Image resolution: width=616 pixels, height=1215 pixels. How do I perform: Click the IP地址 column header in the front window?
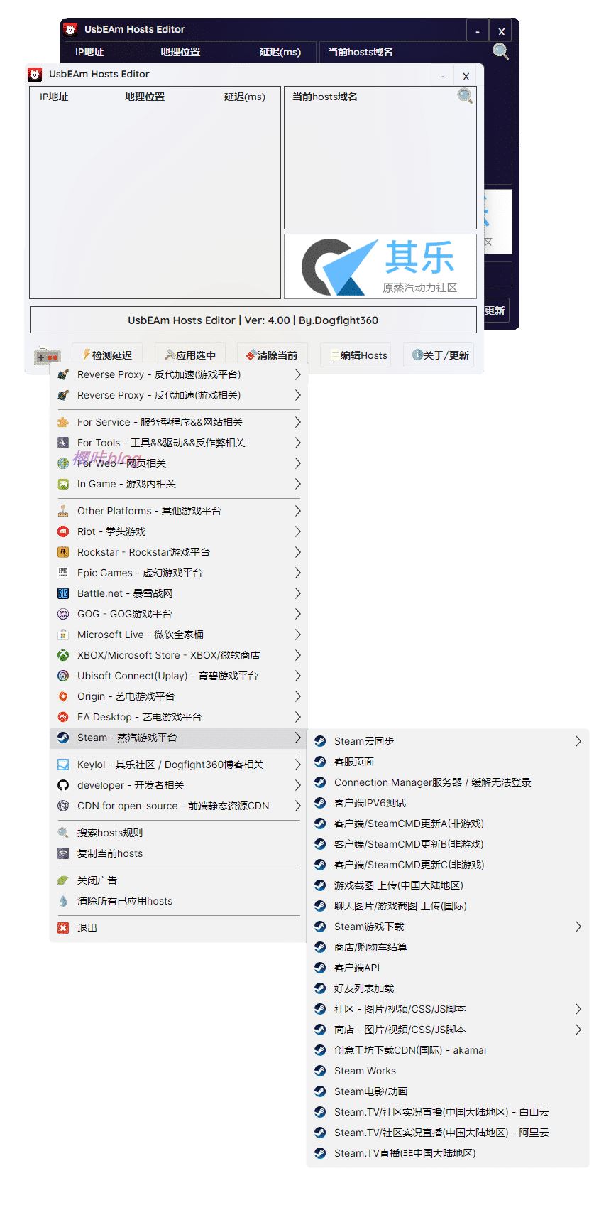click(54, 97)
